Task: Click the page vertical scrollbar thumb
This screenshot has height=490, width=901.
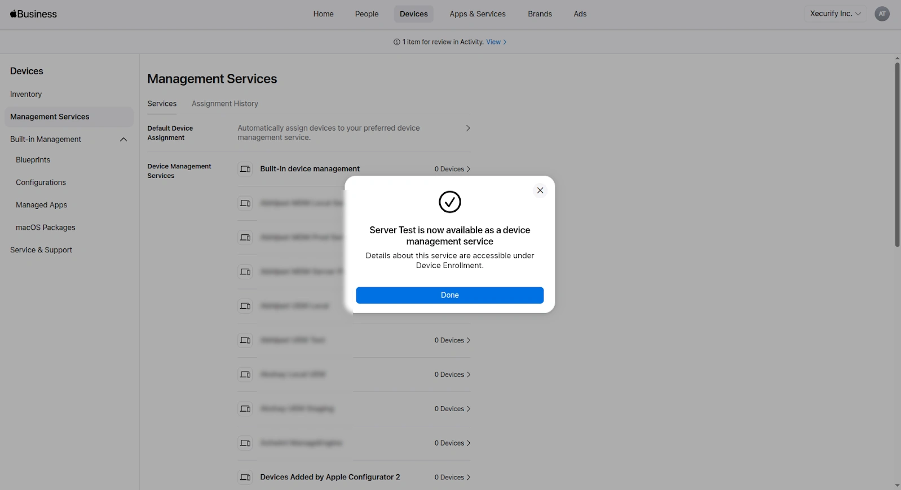Action: coord(897,155)
